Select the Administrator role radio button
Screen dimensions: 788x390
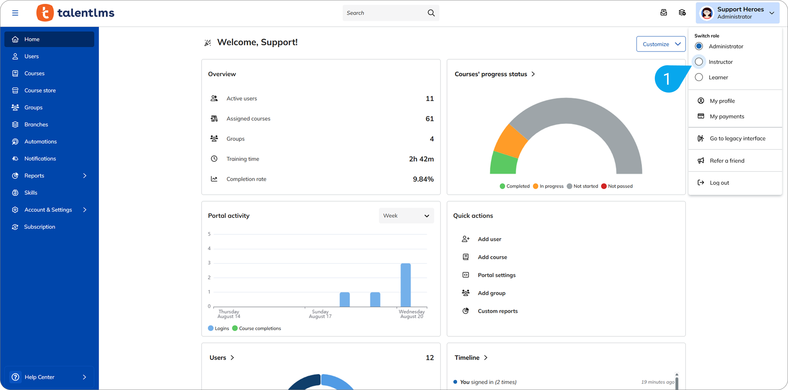point(699,46)
